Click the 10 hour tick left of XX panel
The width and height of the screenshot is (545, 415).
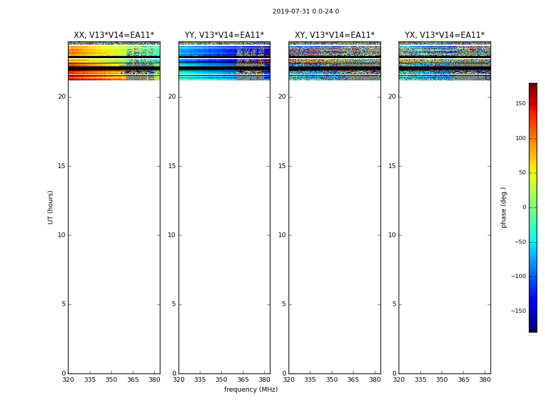click(61, 235)
